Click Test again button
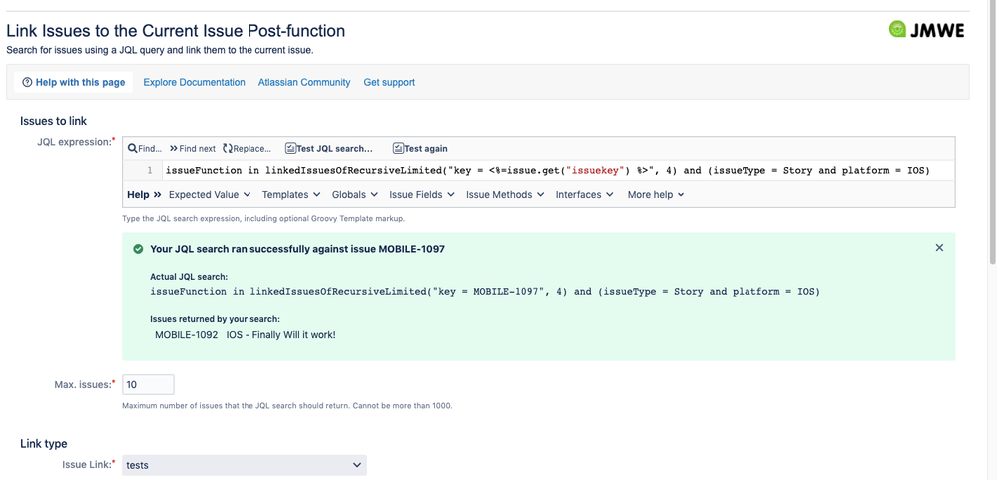997x480 pixels. [x=420, y=148]
